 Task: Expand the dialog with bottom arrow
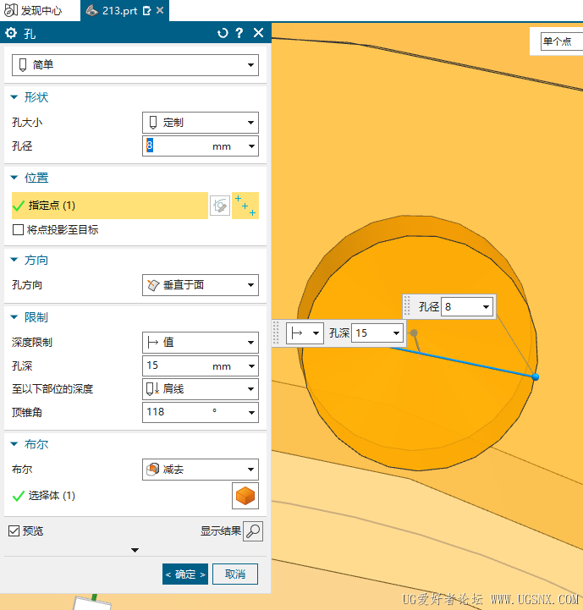135,550
